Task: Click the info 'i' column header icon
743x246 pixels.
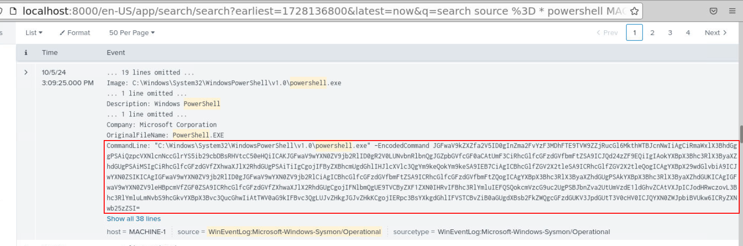Action: 26,53
